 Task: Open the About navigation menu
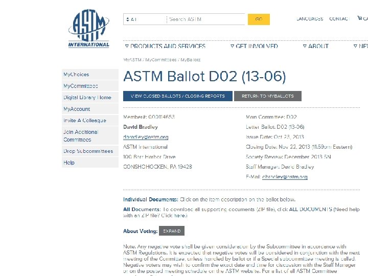[x=315, y=46]
